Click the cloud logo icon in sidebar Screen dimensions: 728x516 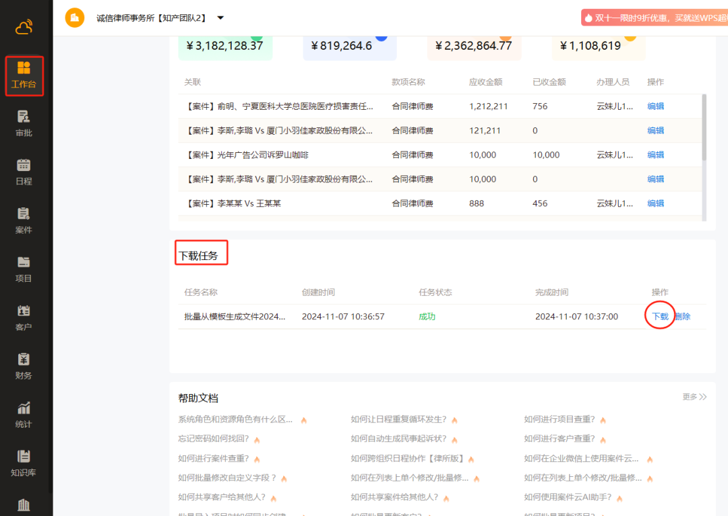pyautogui.click(x=24, y=28)
